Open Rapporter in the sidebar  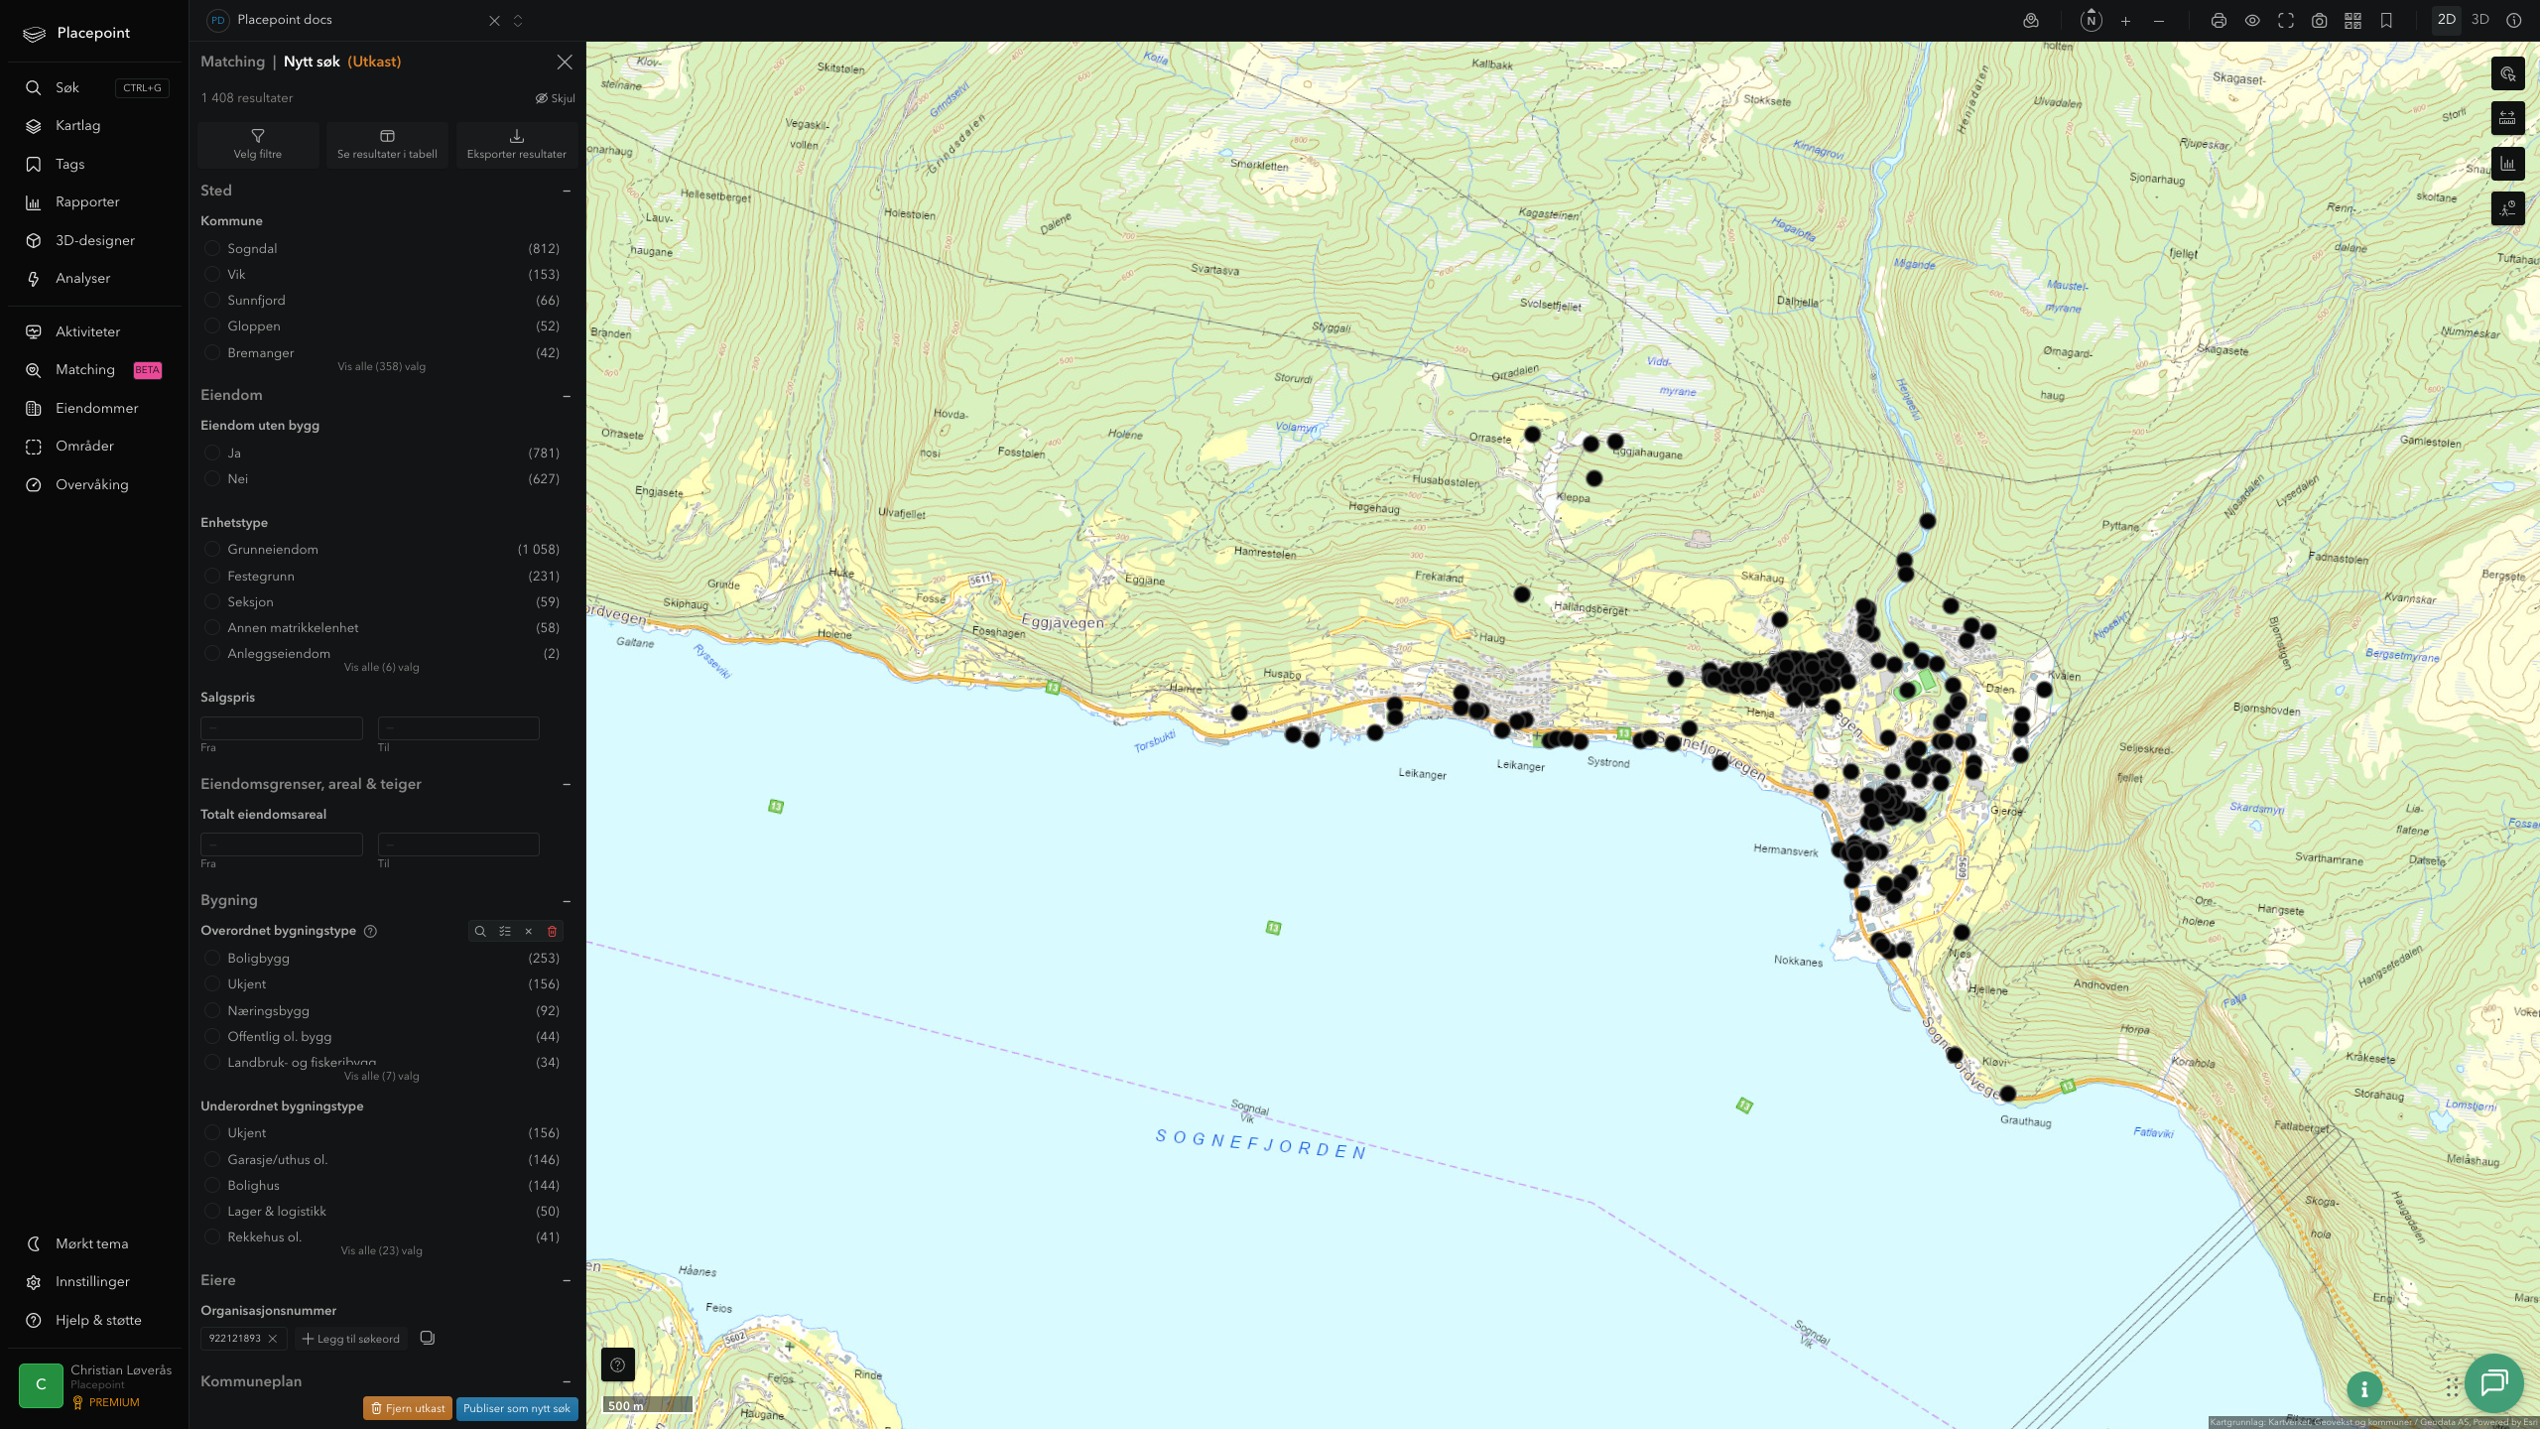click(87, 201)
